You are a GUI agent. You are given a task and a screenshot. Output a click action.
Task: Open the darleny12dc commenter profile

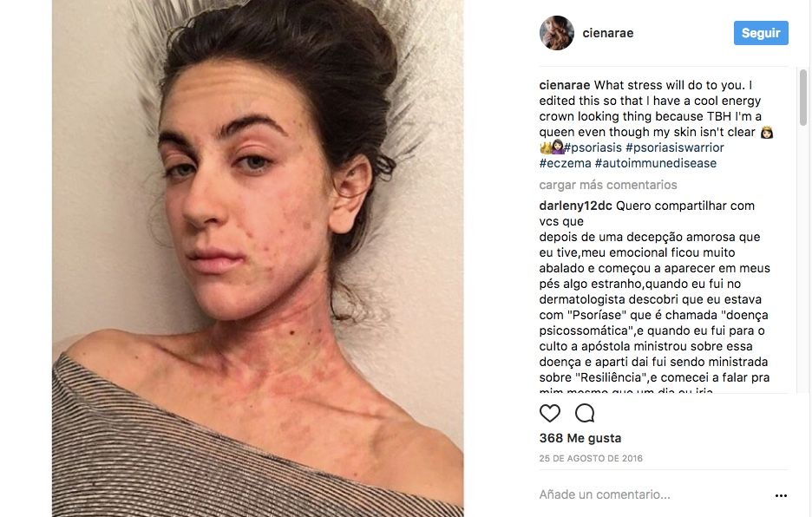575,206
